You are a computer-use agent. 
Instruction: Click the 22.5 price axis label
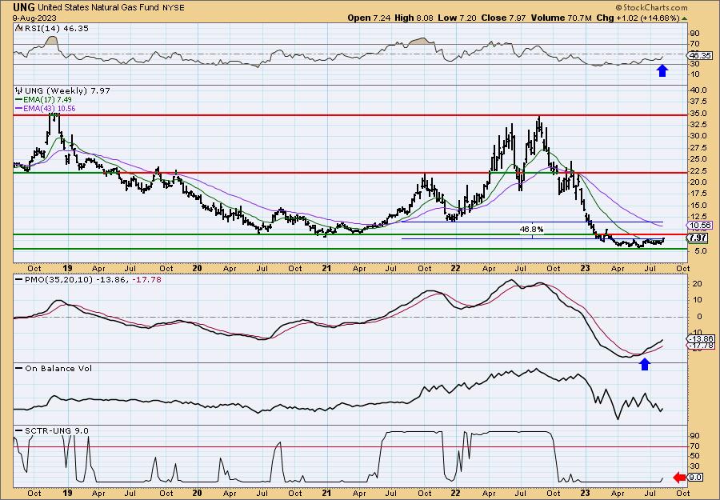coord(697,170)
